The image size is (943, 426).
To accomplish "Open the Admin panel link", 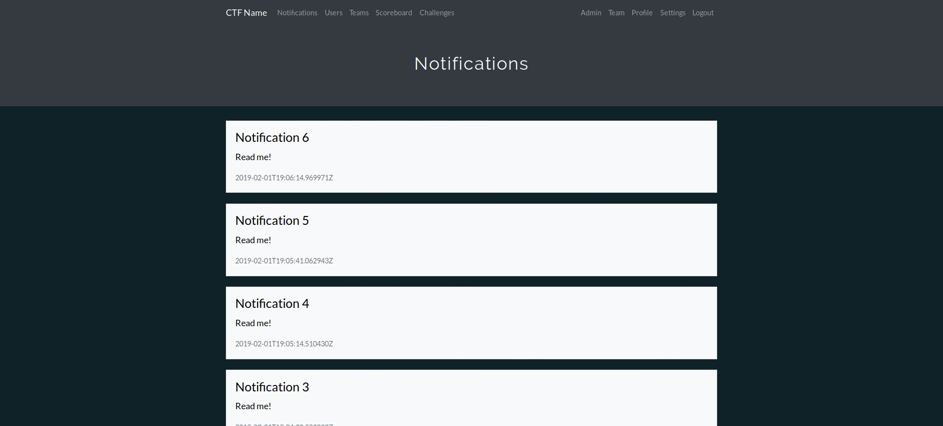I will [591, 13].
